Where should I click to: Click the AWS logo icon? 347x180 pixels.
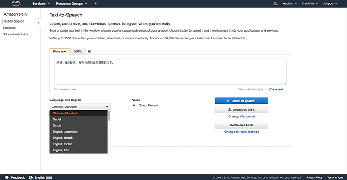[16, 3]
